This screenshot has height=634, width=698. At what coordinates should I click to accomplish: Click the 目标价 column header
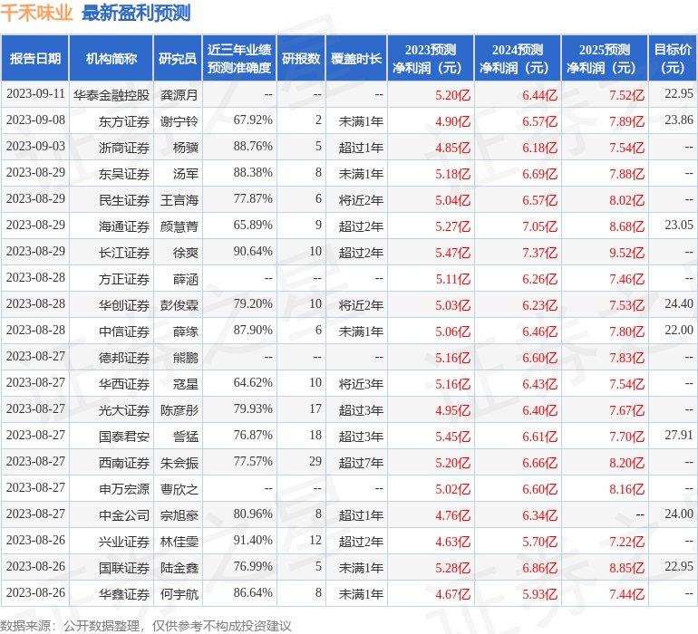click(673, 58)
